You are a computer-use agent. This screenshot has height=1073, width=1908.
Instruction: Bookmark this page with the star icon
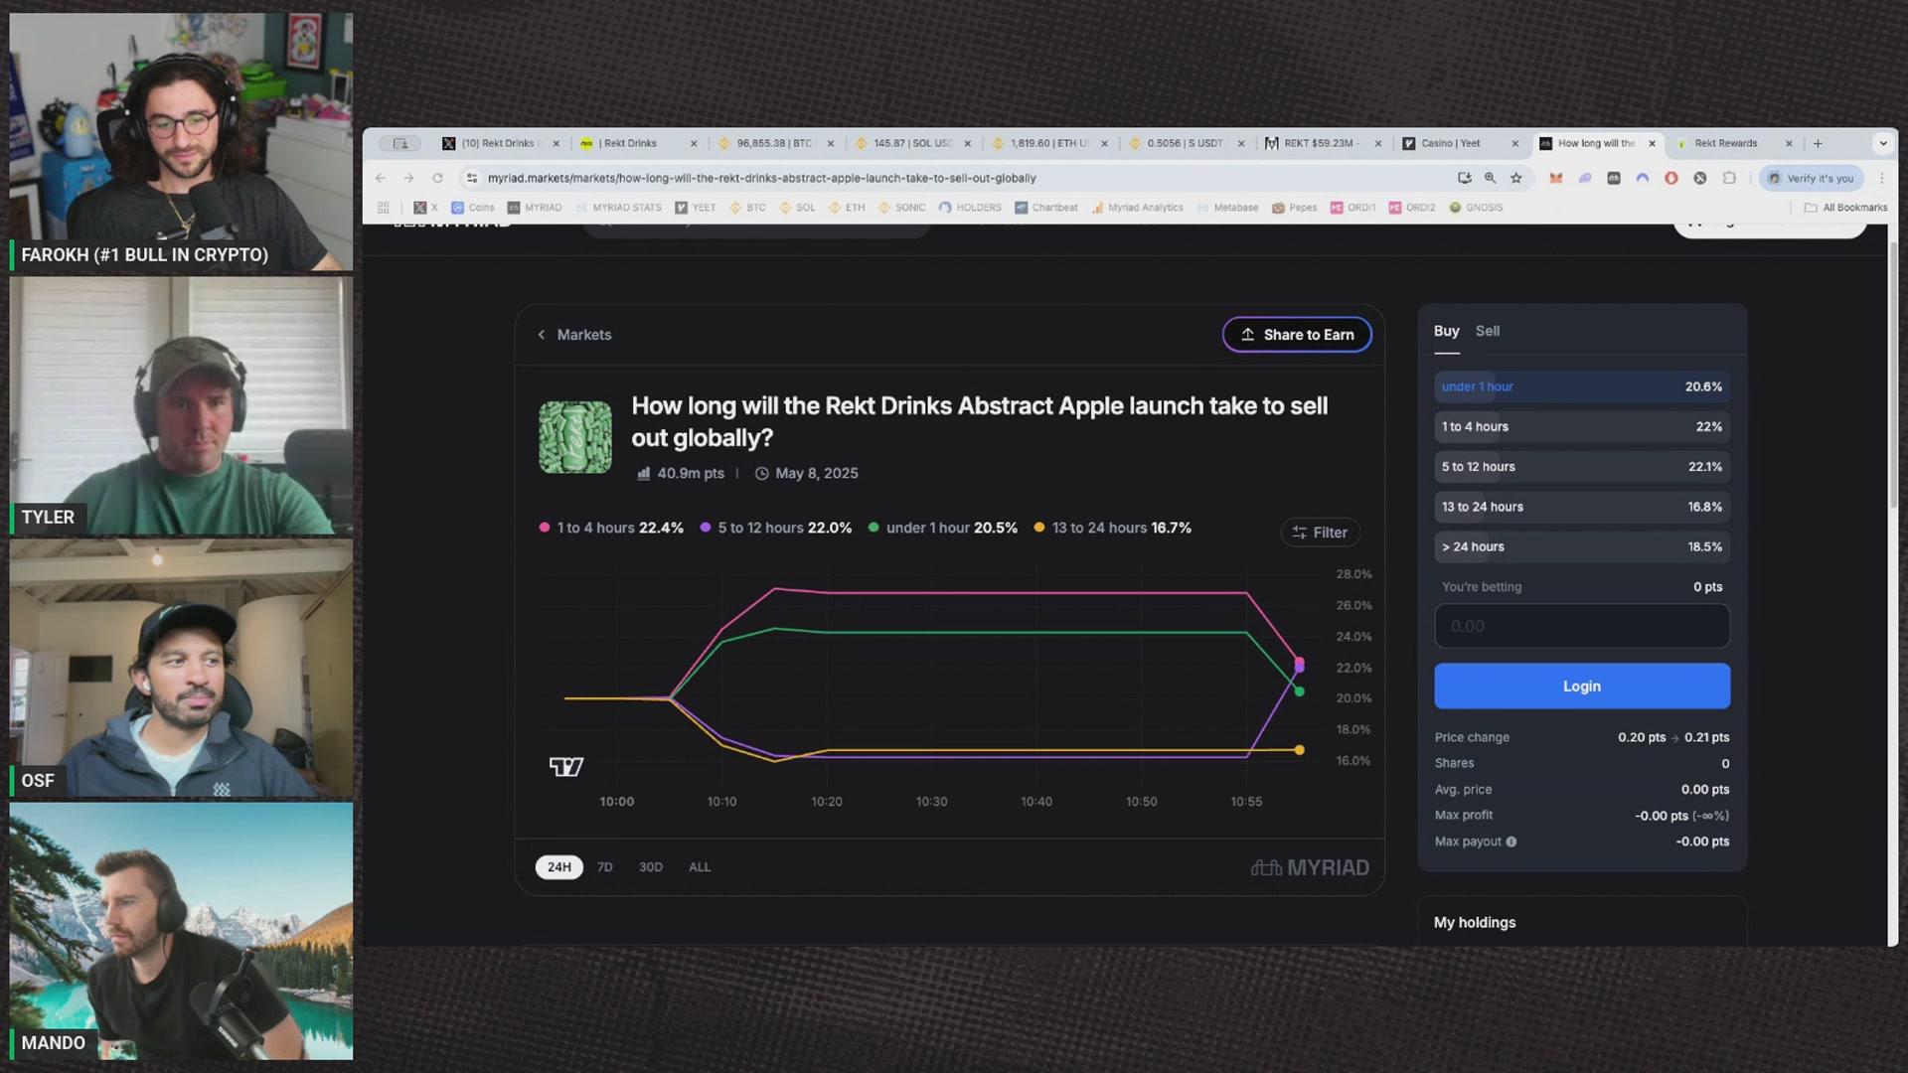pos(1515,178)
